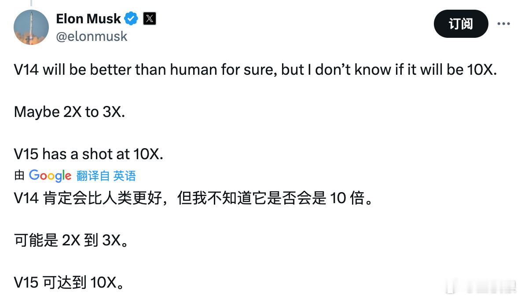Open the three-dot more options menu
This screenshot has width=521, height=299.
coord(503,24)
